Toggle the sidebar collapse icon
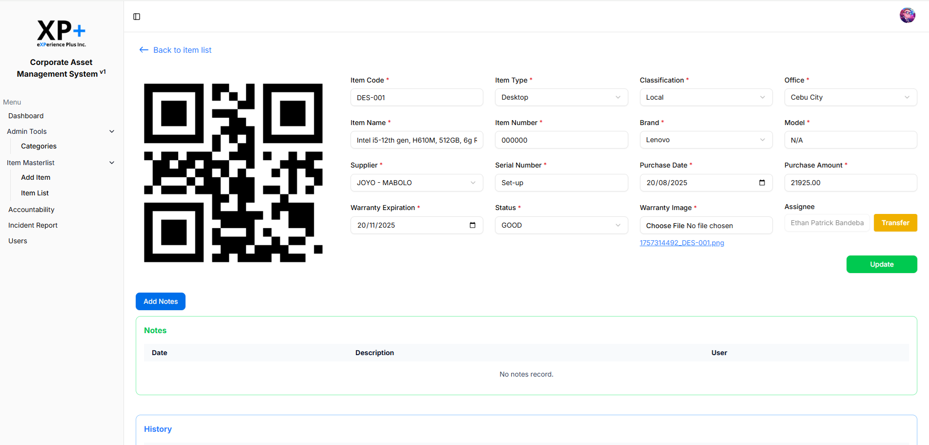 pyautogui.click(x=137, y=17)
